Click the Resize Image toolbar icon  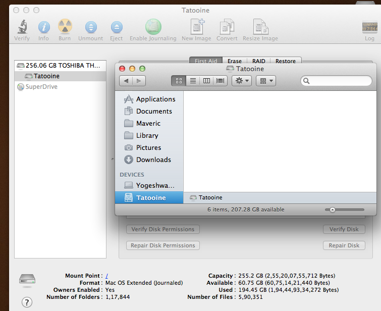coord(260,26)
